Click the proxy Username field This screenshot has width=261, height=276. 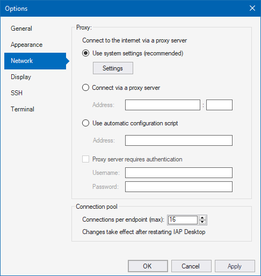tap(179, 173)
